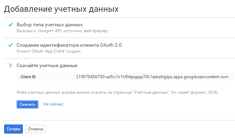Open the step Выбор типа учетных данных
235x138 pixels.
[50, 25]
